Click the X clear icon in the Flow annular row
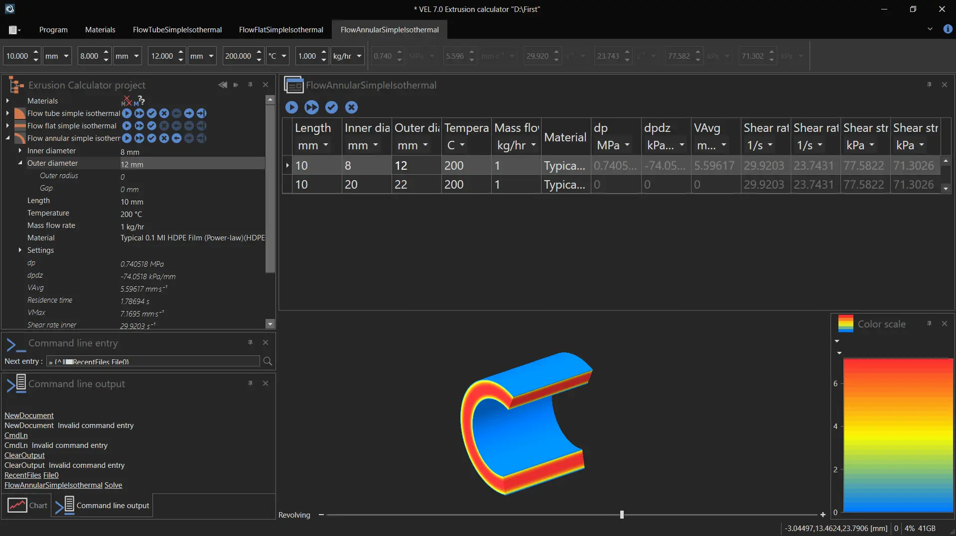This screenshot has width=956, height=536. (x=164, y=138)
